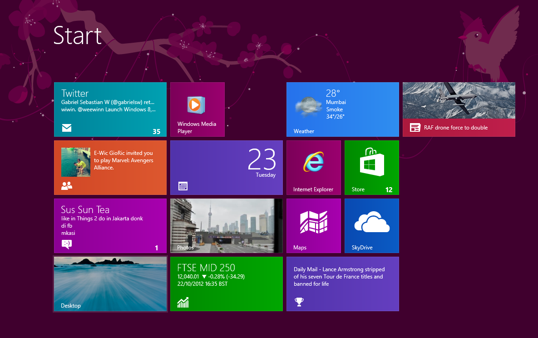Click the "Internet Explorer" tile label
Image resolution: width=538 pixels, height=338 pixels.
pos(313,189)
